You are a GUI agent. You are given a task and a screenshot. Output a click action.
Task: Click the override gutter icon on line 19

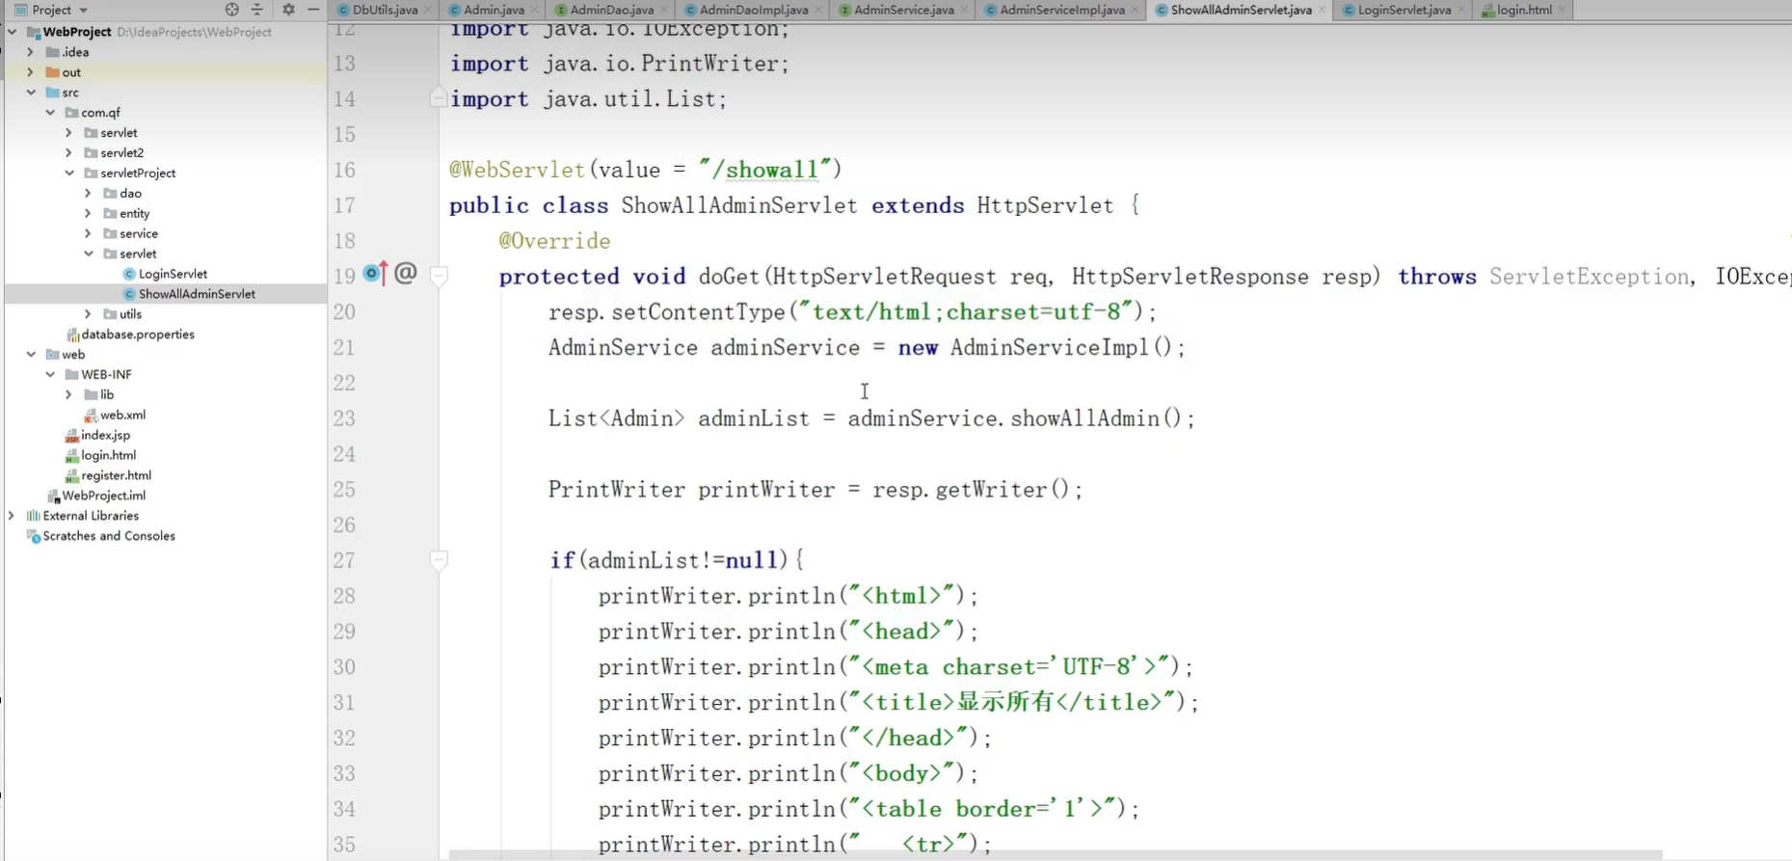pos(376,275)
